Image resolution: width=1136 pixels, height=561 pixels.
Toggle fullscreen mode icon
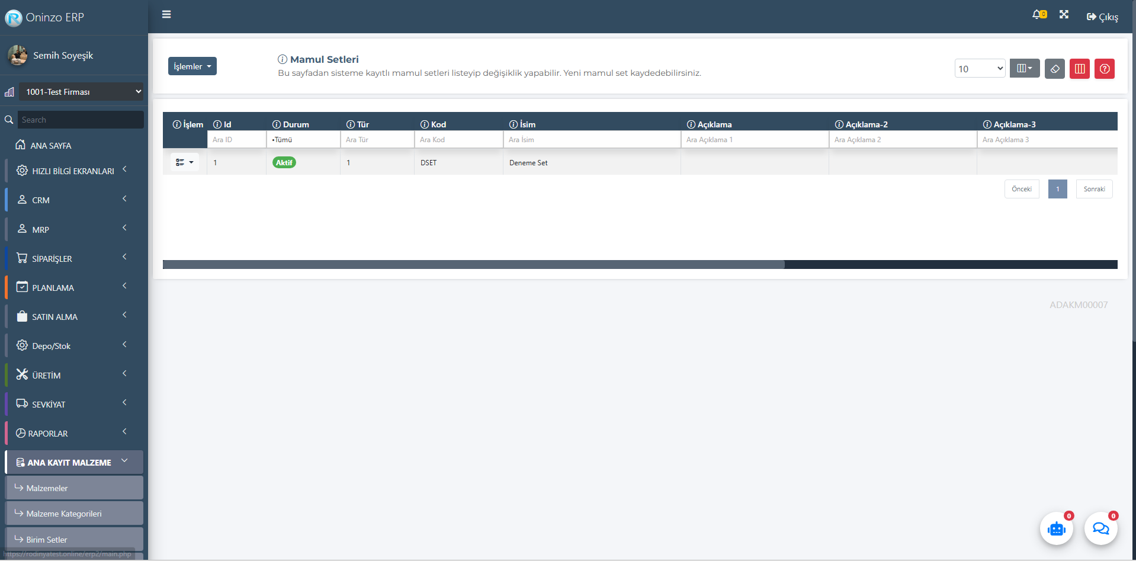pos(1064,15)
